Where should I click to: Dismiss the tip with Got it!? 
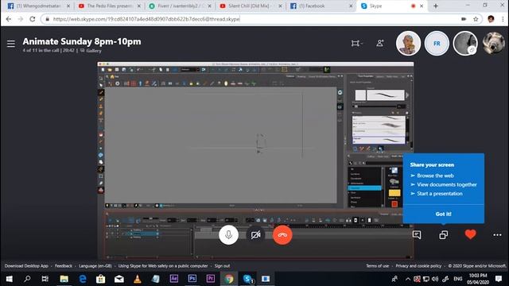tap(444, 214)
